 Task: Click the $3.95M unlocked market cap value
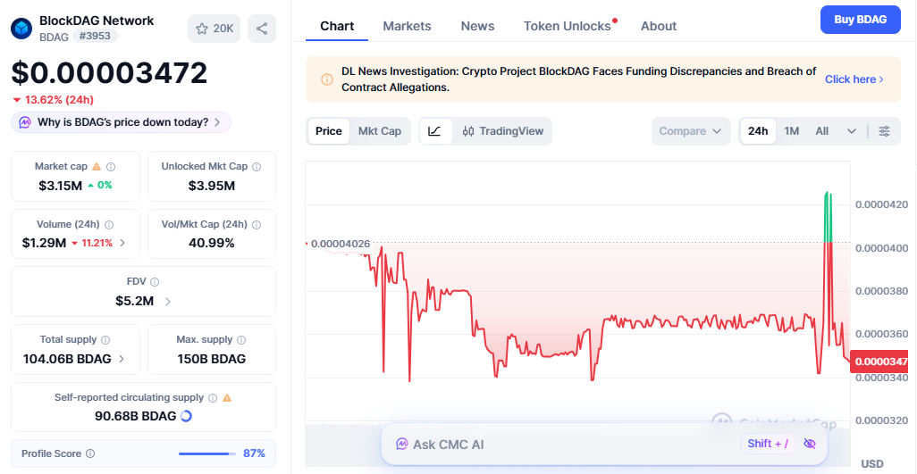pyautogui.click(x=212, y=187)
